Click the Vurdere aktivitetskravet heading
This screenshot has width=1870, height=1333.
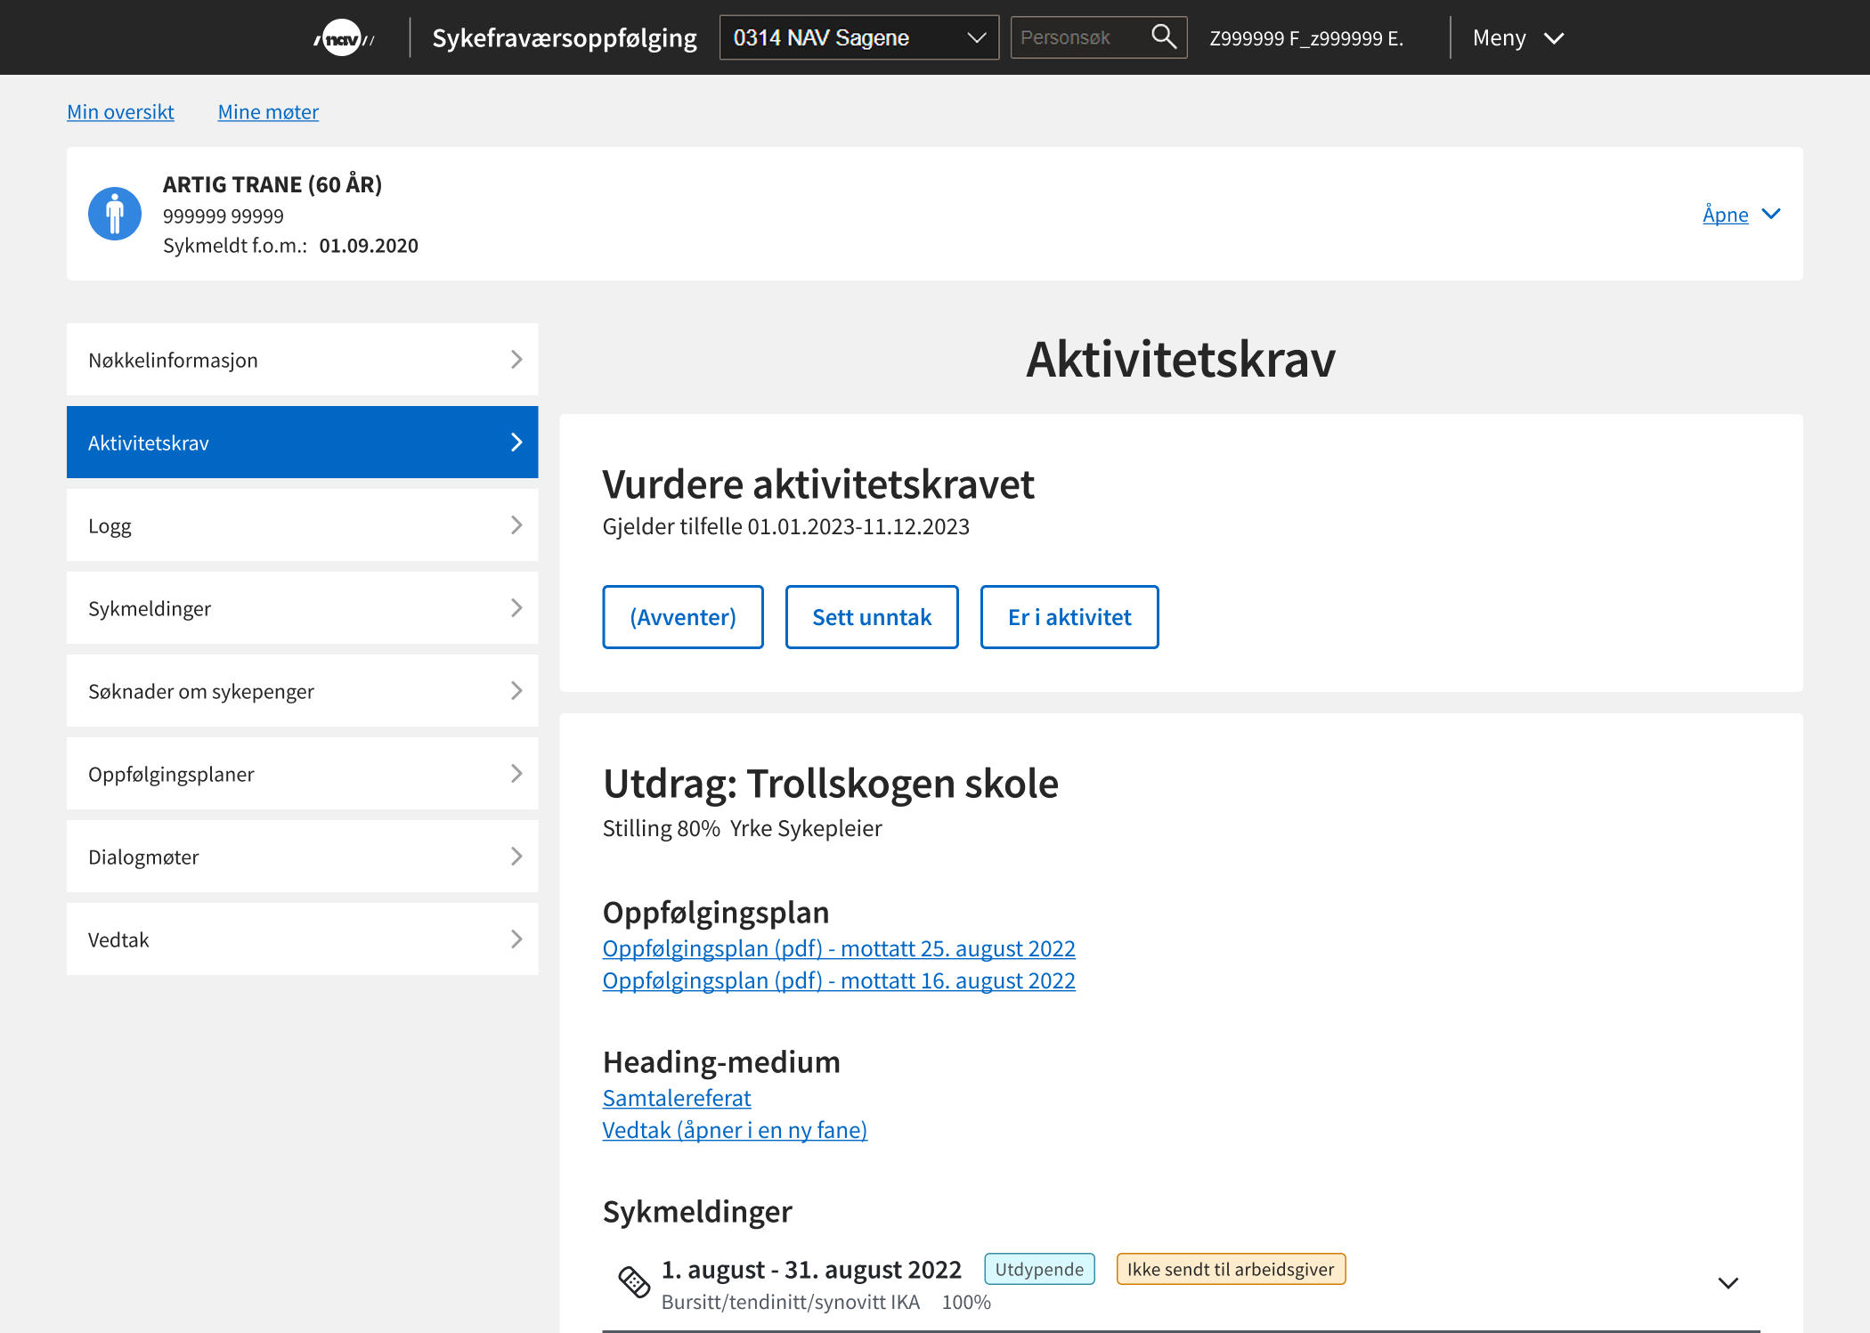pos(818,484)
